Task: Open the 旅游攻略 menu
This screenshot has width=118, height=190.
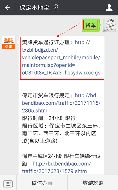Action: click(x=93, y=183)
